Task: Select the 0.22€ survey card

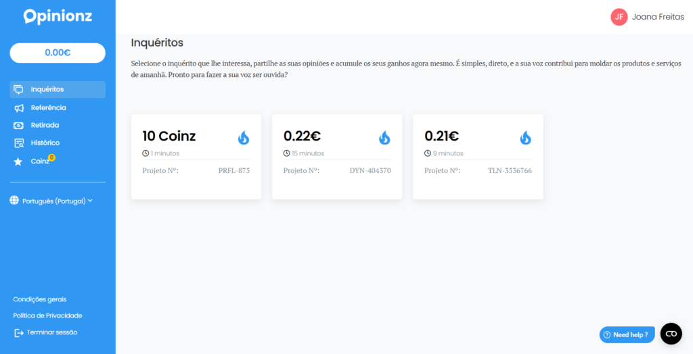Action: (x=337, y=157)
